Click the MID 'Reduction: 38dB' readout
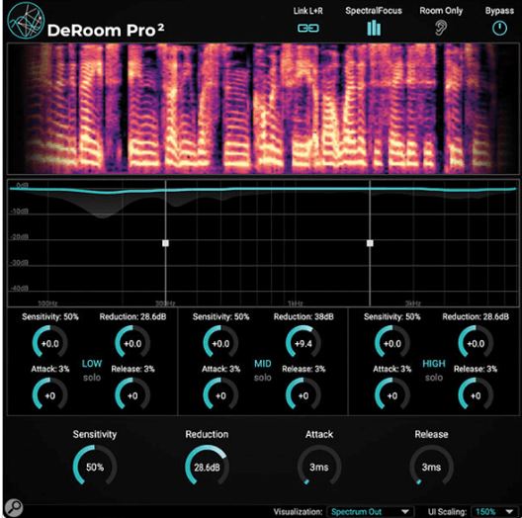The image size is (522, 518). [304, 316]
